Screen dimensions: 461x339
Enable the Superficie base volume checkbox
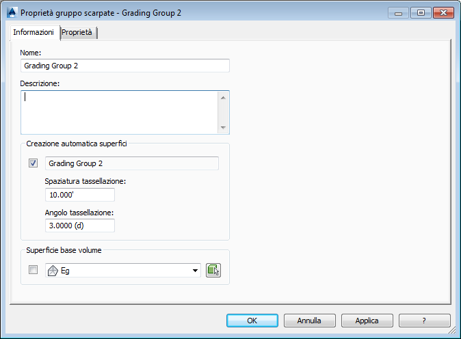coord(33,271)
